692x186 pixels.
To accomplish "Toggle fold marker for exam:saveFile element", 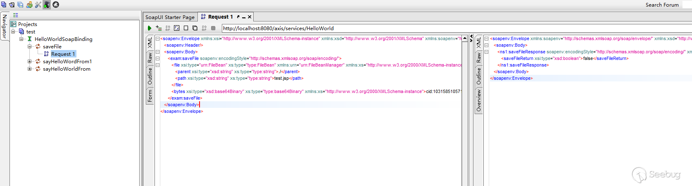I will click(x=157, y=58).
